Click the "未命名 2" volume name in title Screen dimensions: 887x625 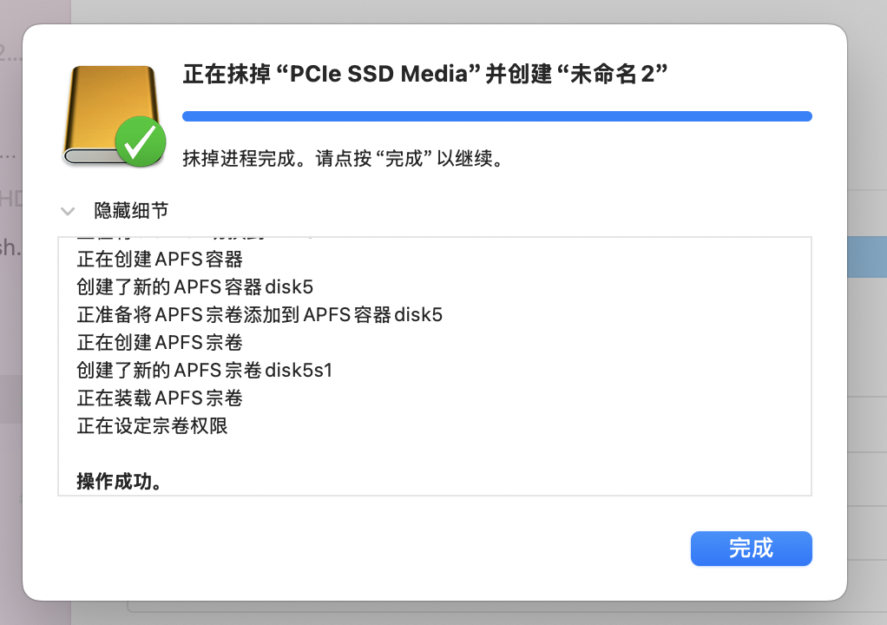pyautogui.click(x=615, y=74)
